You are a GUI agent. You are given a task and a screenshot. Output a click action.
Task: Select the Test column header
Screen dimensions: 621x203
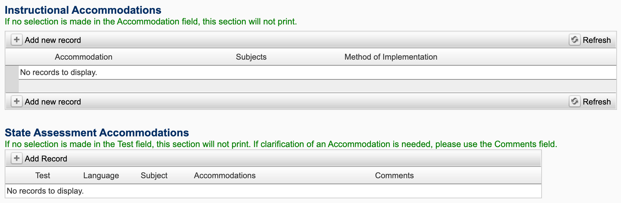(x=43, y=176)
